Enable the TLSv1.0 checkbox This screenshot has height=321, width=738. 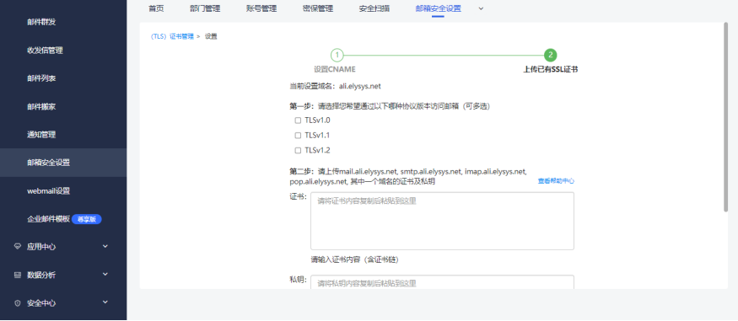click(x=298, y=120)
